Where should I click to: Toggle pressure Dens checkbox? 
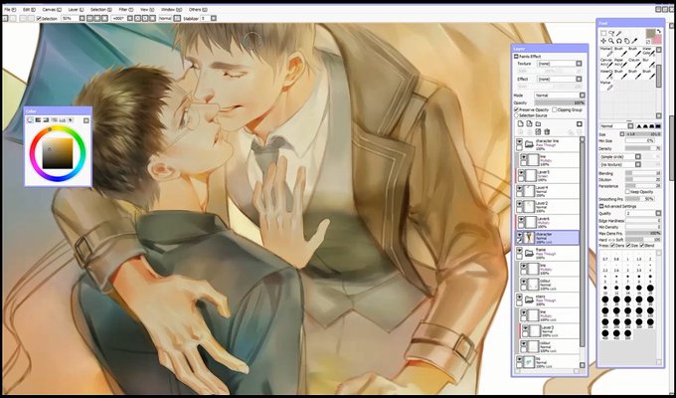[613, 245]
